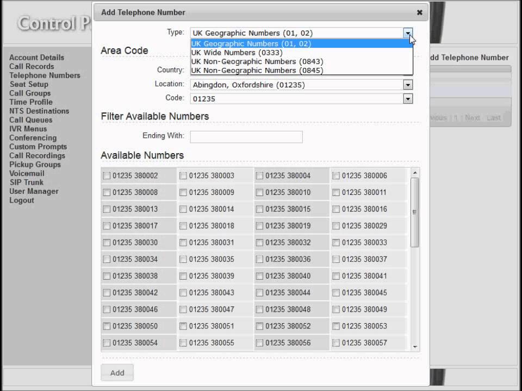The image size is (522, 391).
Task: Enable checkbox for 01235 380039
Action: click(x=183, y=276)
